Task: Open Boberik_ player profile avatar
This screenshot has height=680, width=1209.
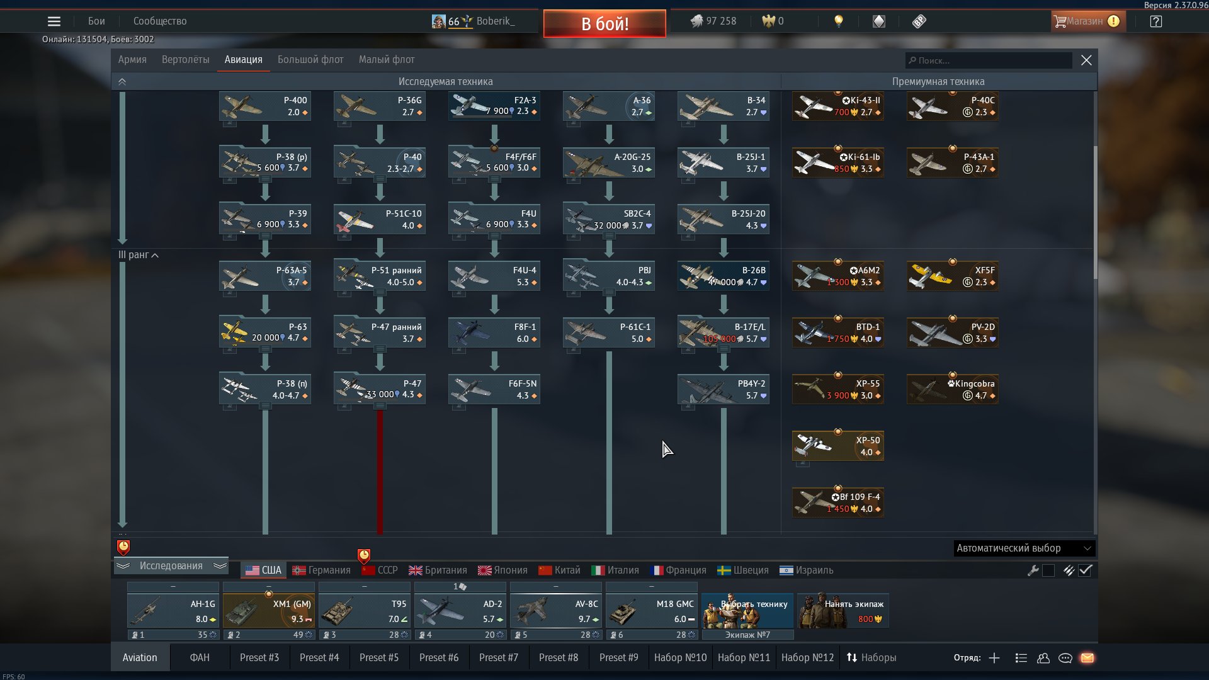Action: 438,21
